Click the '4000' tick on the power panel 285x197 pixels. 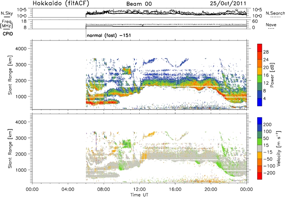[21, 49]
